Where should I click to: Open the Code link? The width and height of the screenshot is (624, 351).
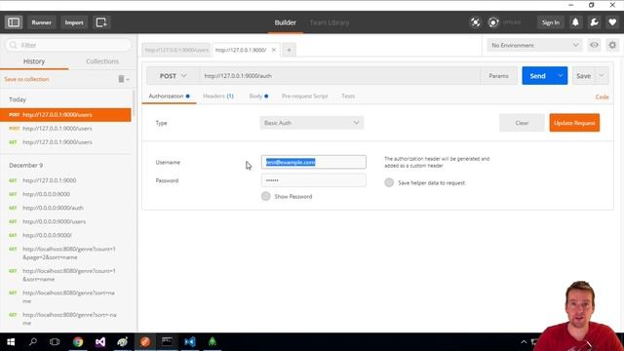pyautogui.click(x=602, y=97)
